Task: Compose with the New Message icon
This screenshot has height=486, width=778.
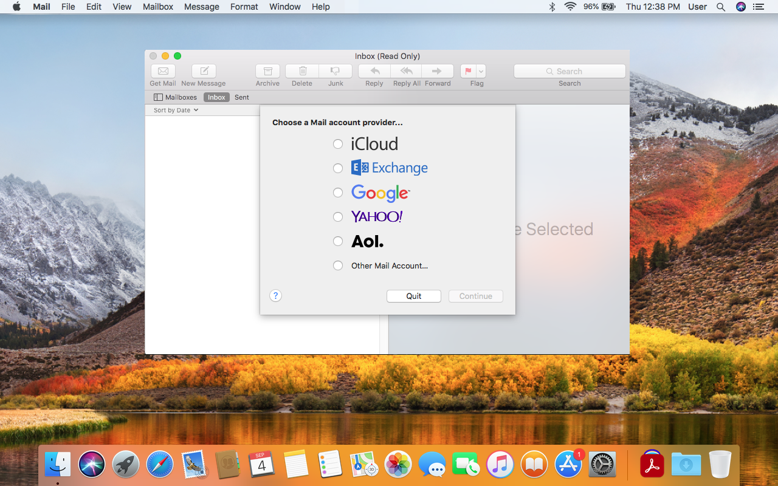Action: point(204,71)
